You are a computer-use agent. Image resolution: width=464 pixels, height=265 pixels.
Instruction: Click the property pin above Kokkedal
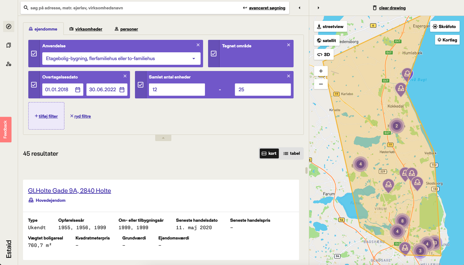point(401,89)
